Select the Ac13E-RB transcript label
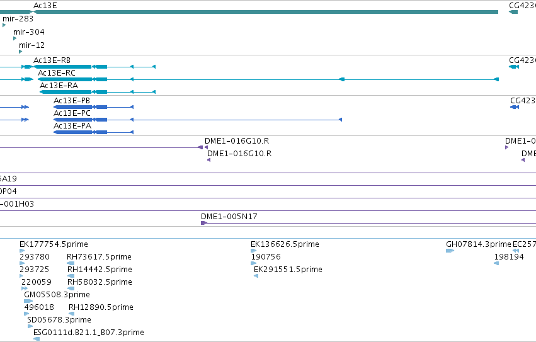 [x=52, y=60]
